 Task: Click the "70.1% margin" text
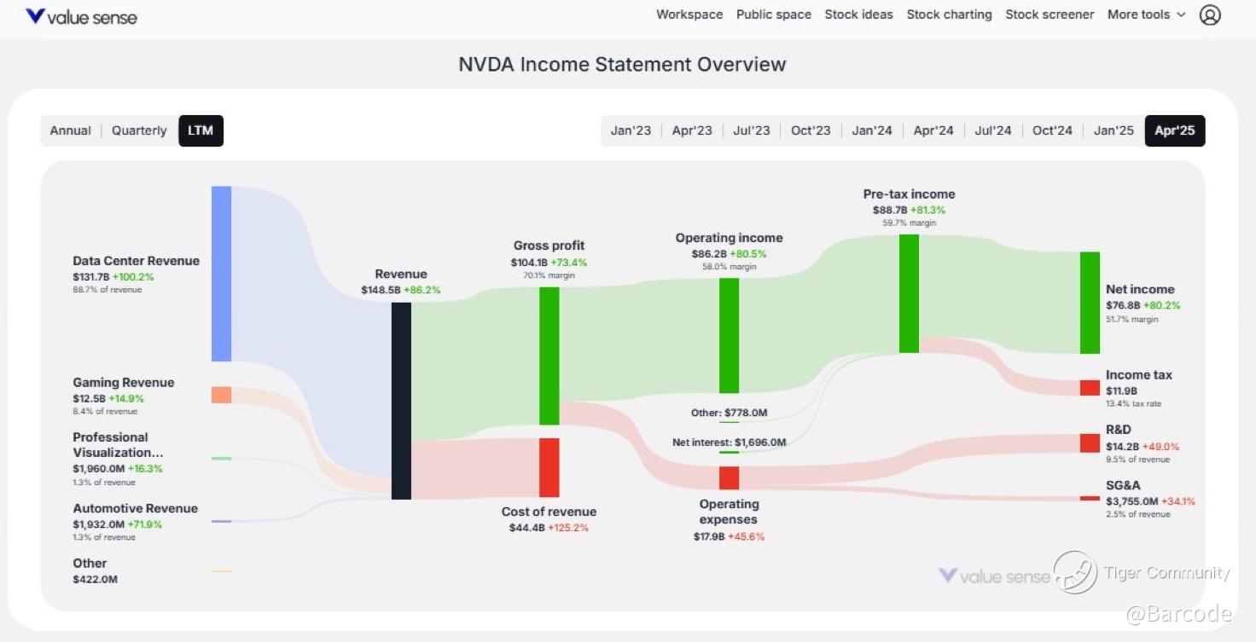point(549,275)
